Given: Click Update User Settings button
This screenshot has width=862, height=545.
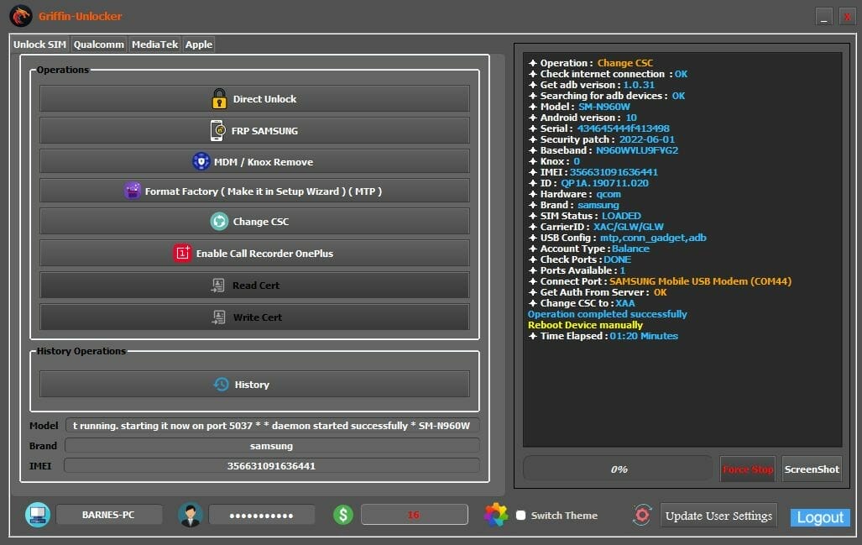Looking at the screenshot, I should [718, 516].
